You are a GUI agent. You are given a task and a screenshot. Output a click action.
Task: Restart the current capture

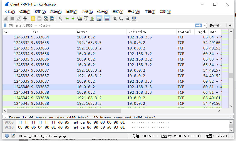pyautogui.click(x=19, y=19)
